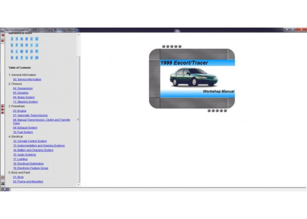Screen dimensions: 307x219
Task: Open the 00: Service Information section
Action: coord(27,79)
